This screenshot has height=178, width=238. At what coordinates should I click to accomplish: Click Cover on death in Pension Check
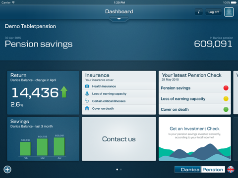tap(195, 109)
